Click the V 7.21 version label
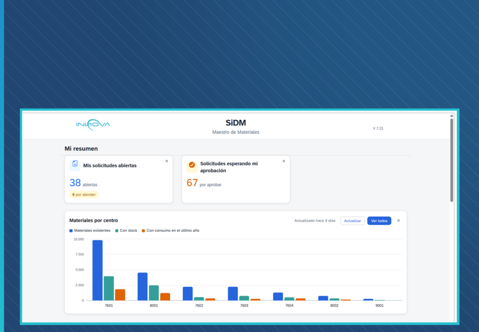This screenshot has height=332, width=479. pyautogui.click(x=378, y=128)
